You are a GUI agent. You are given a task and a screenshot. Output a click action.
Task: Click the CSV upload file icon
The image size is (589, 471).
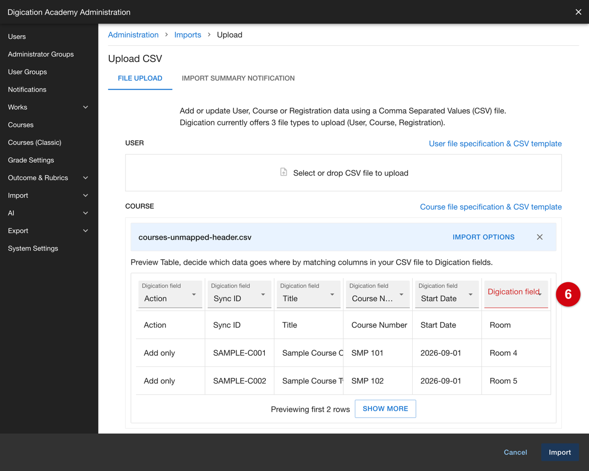point(283,173)
